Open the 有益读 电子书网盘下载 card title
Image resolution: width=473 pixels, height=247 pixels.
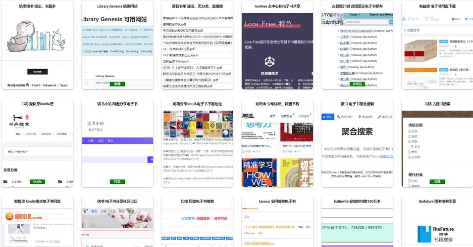(437, 6)
